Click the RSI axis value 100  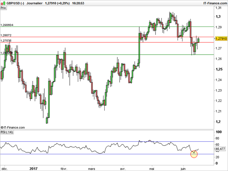point(219,132)
